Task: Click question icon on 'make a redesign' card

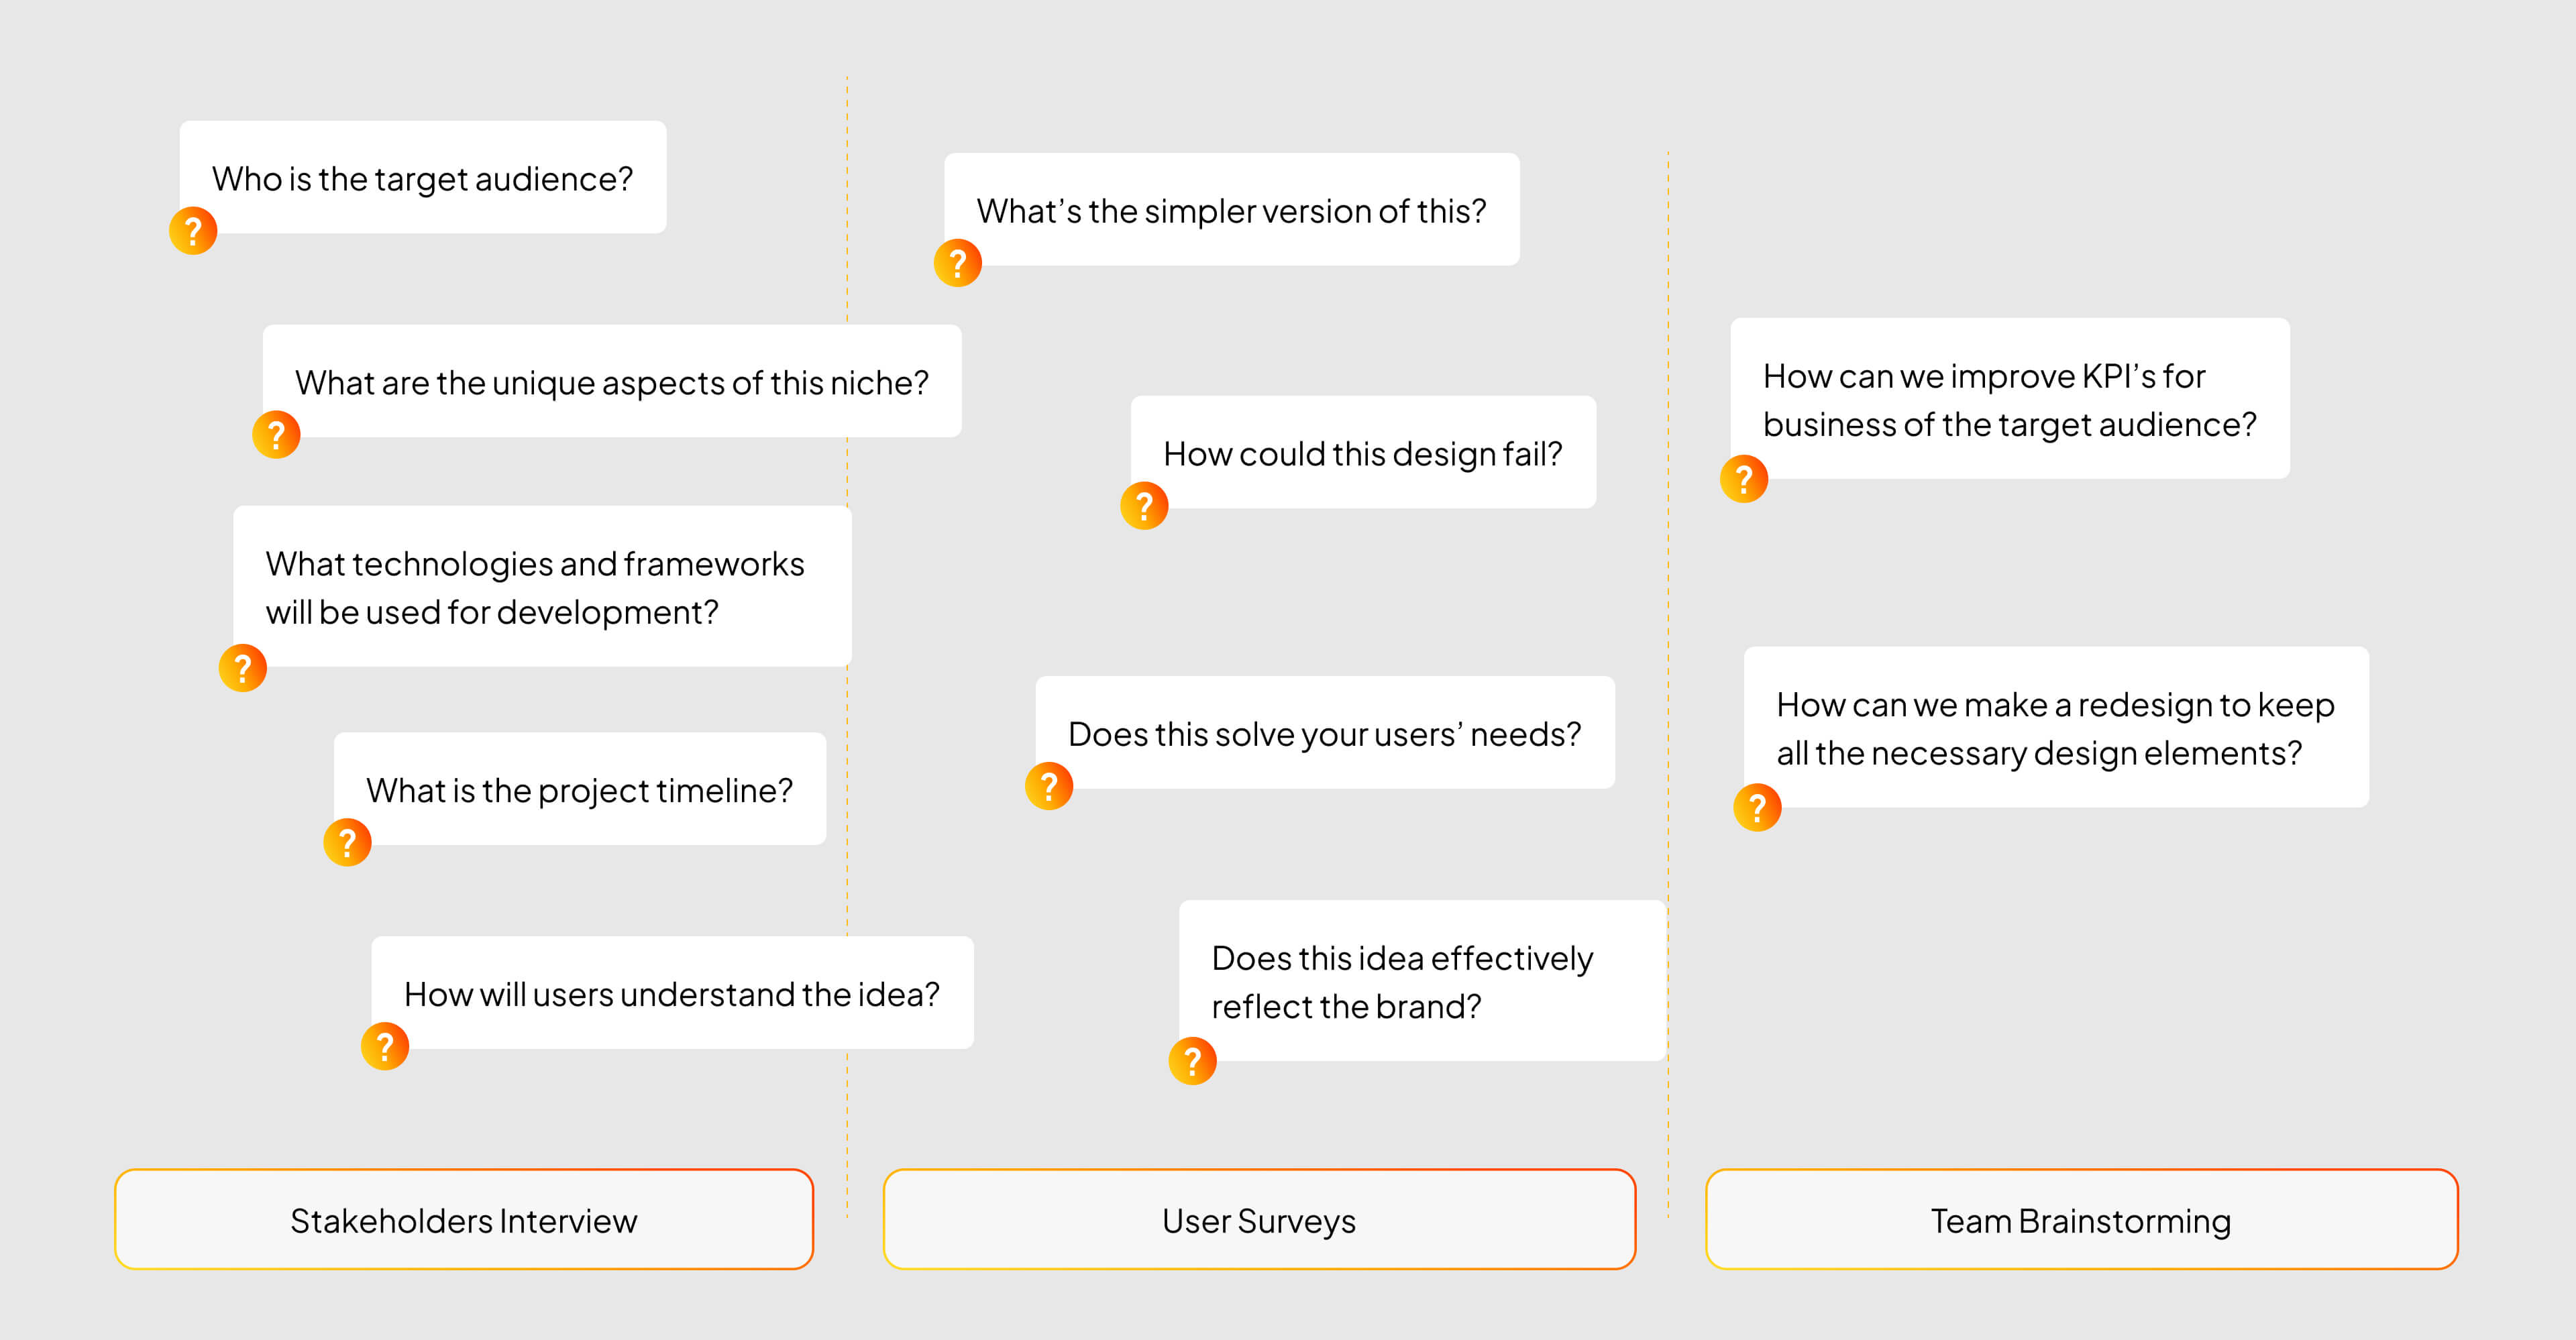Action: tap(1757, 808)
